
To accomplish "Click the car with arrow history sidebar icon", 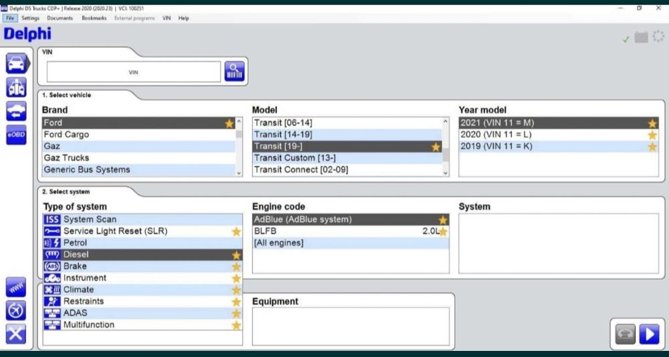I will [x=16, y=111].
